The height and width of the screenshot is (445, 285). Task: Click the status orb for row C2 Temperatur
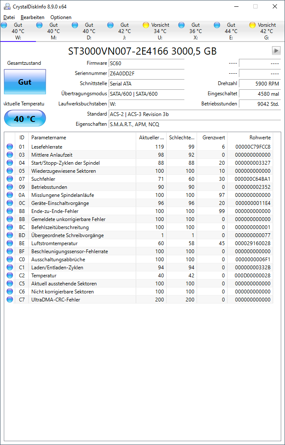10,276
